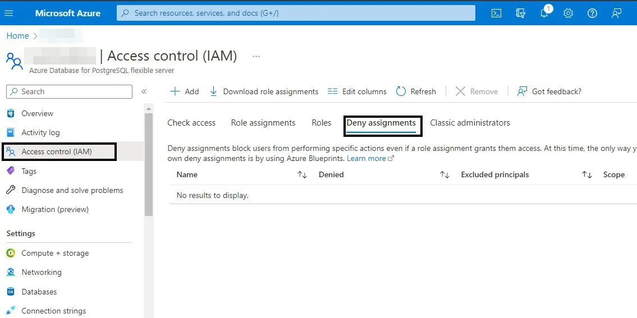Click the Activity log icon
Image resolution: width=637 pixels, height=318 pixels.
[x=11, y=132]
